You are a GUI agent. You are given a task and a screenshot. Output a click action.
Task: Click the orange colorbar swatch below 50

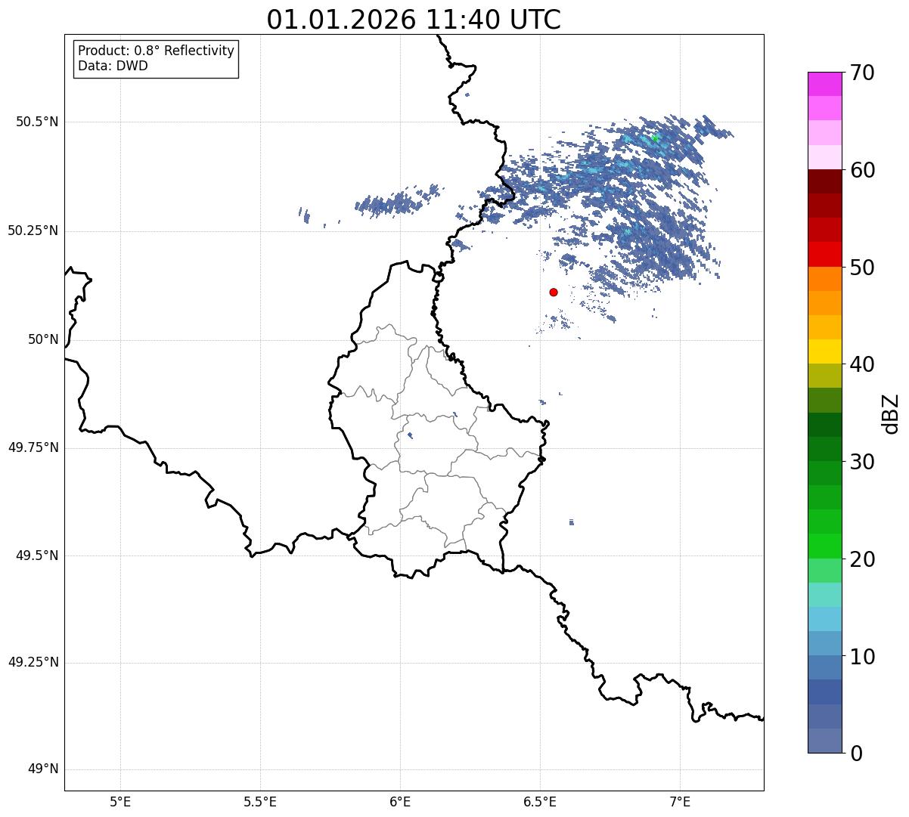824,279
